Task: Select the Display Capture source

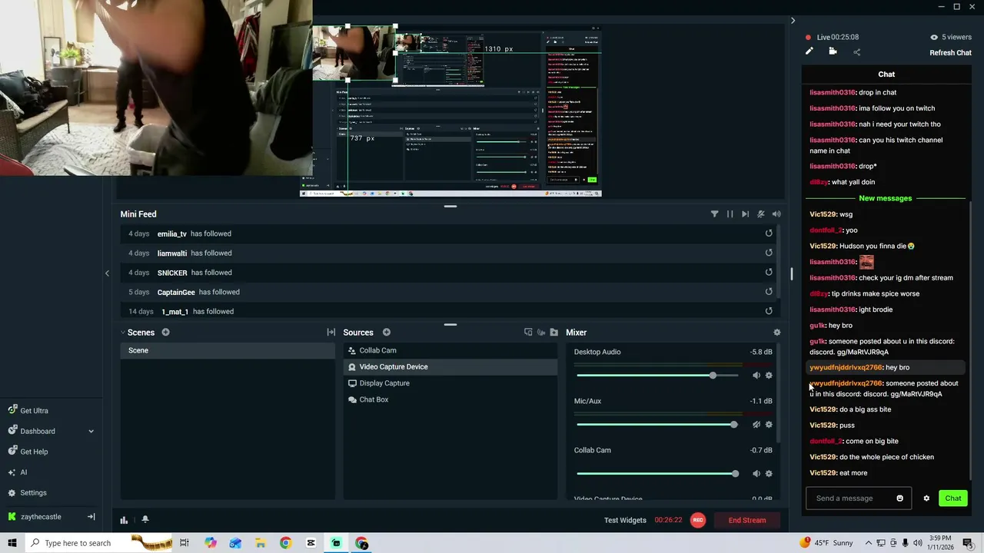Action: [x=450, y=383]
